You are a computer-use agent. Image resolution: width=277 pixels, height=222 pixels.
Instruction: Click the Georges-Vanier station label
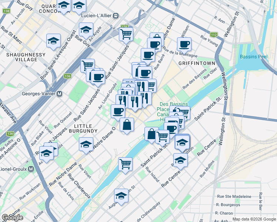tap(39, 94)
